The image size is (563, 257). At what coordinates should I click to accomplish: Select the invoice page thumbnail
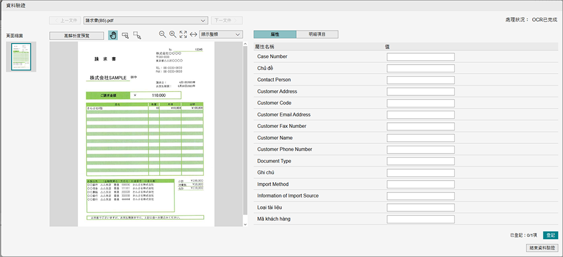21,57
